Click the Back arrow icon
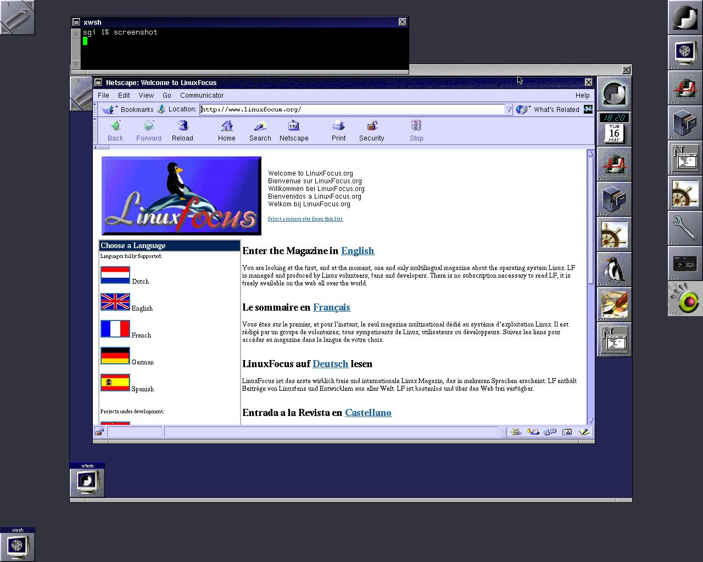This screenshot has width=703, height=562. tap(115, 127)
